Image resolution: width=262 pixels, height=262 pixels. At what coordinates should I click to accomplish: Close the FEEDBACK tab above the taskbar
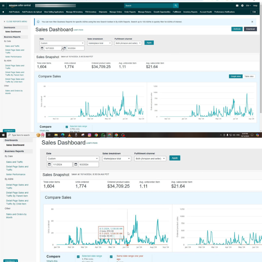tap(14, 131)
